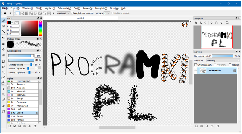Select the Move tool
Screen dimensions: 242x134
click(3, 38)
